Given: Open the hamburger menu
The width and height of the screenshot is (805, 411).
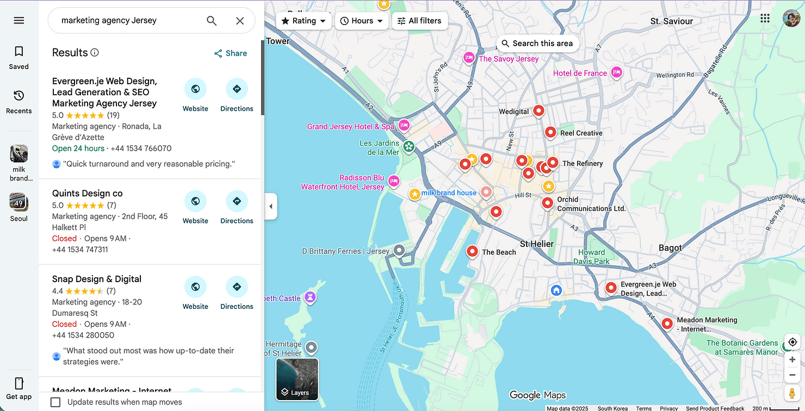Looking at the screenshot, I should [x=18, y=20].
